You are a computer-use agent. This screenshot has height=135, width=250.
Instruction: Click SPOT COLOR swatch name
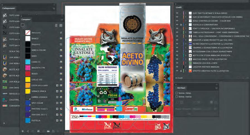tap(37, 103)
